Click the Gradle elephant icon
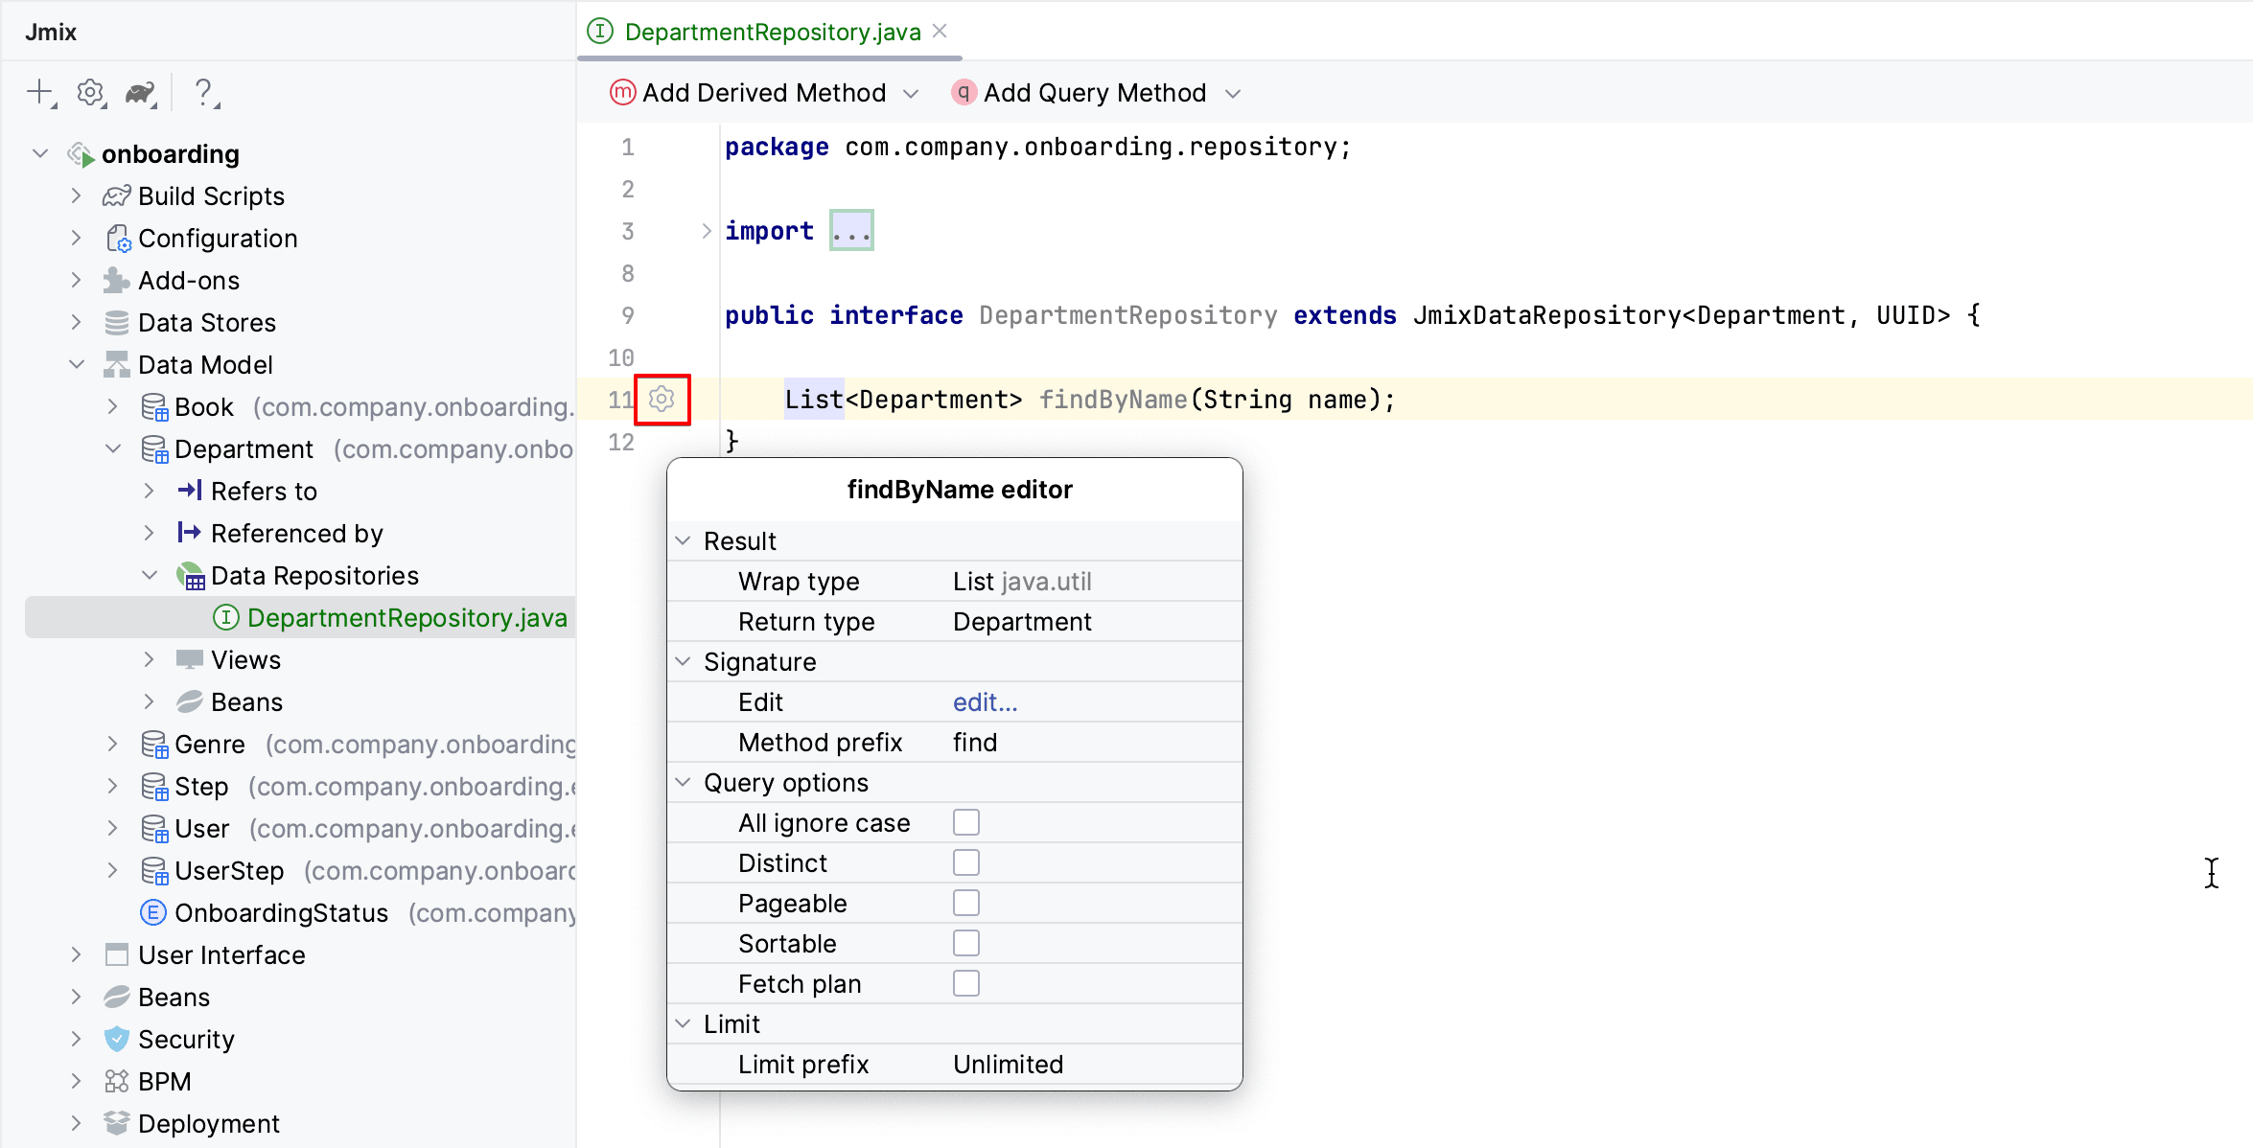This screenshot has width=2253, height=1148. pos(140,93)
